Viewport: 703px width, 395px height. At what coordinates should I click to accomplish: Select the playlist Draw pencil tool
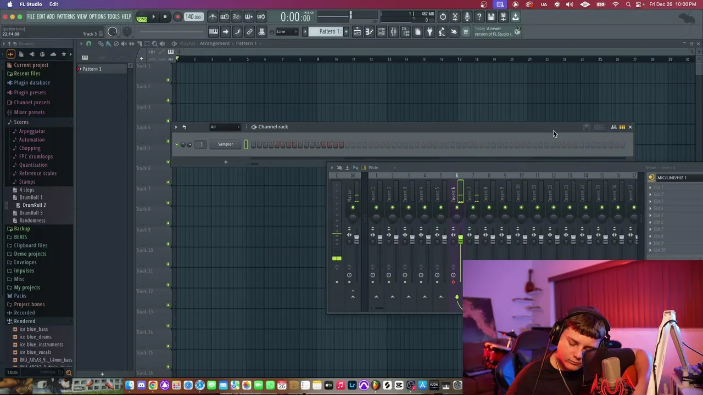click(x=101, y=43)
